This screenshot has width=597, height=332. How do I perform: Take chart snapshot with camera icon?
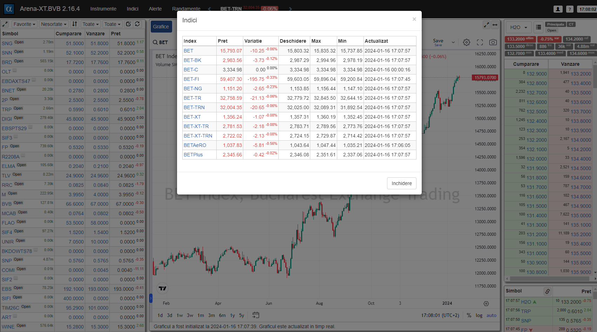tap(493, 42)
